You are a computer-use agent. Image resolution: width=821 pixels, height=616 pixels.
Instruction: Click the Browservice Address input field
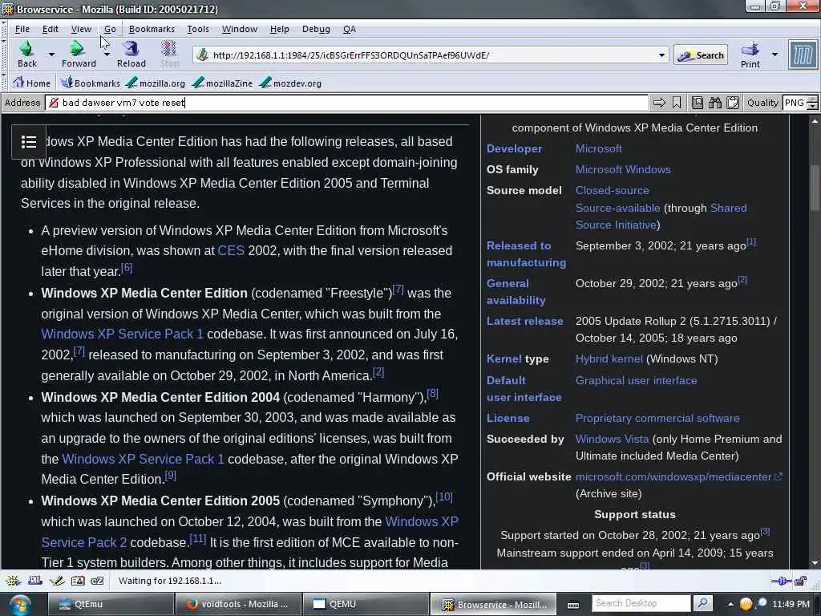pos(346,103)
